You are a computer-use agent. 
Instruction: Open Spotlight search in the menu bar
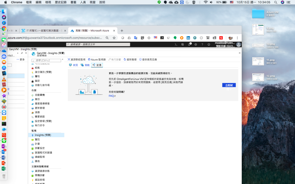click(x=276, y=2)
